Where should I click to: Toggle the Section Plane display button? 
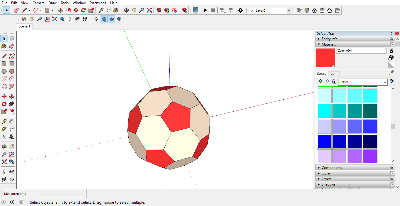[x=104, y=19]
